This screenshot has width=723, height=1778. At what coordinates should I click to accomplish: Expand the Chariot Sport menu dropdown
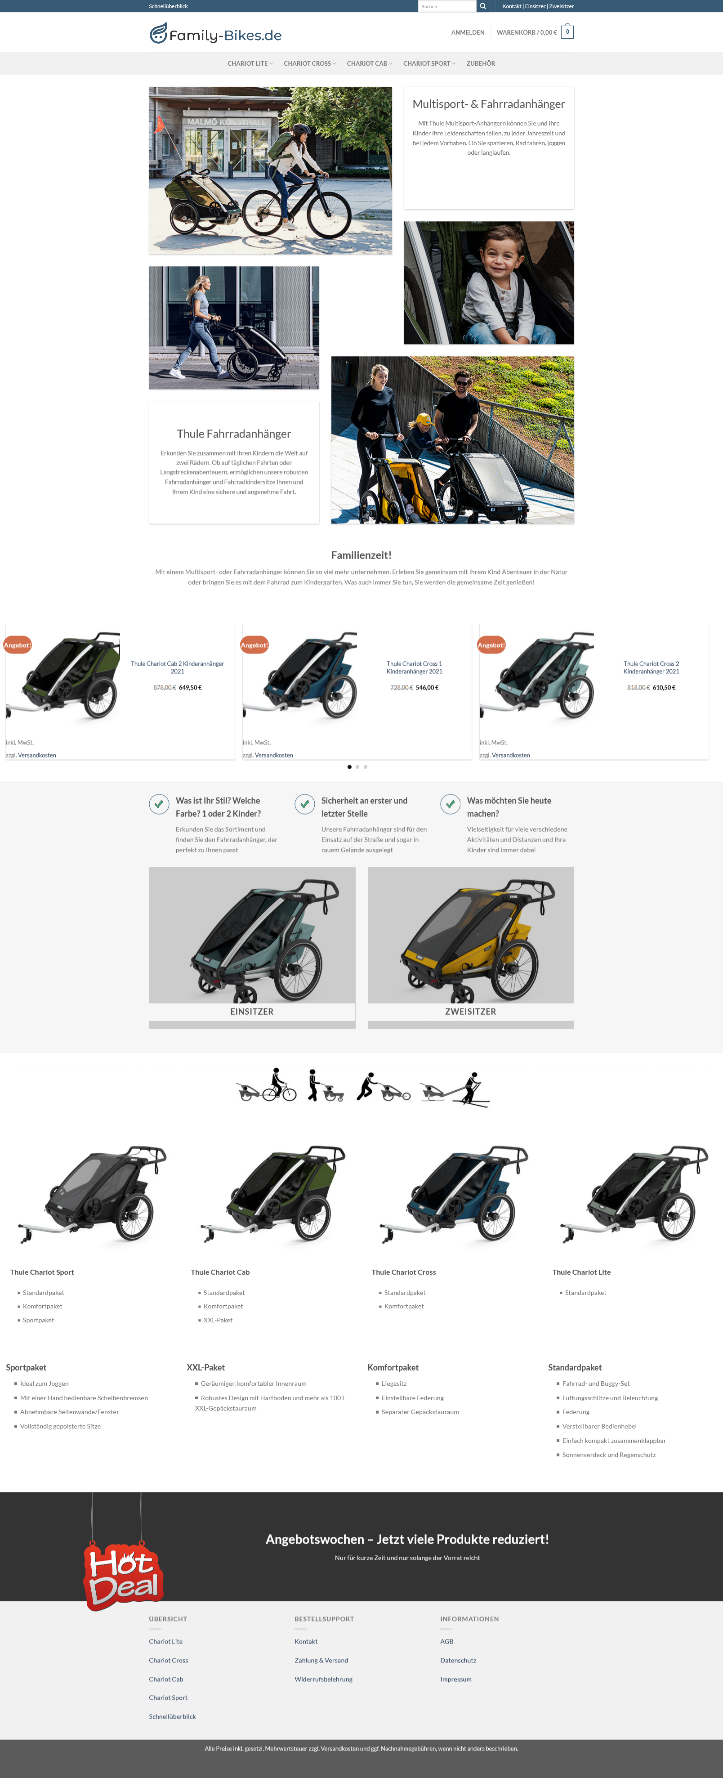click(429, 63)
